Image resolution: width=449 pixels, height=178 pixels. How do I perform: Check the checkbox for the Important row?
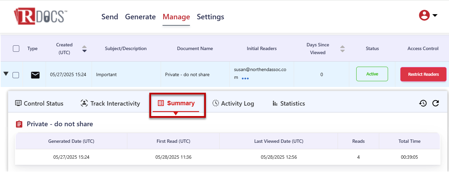[16, 75]
